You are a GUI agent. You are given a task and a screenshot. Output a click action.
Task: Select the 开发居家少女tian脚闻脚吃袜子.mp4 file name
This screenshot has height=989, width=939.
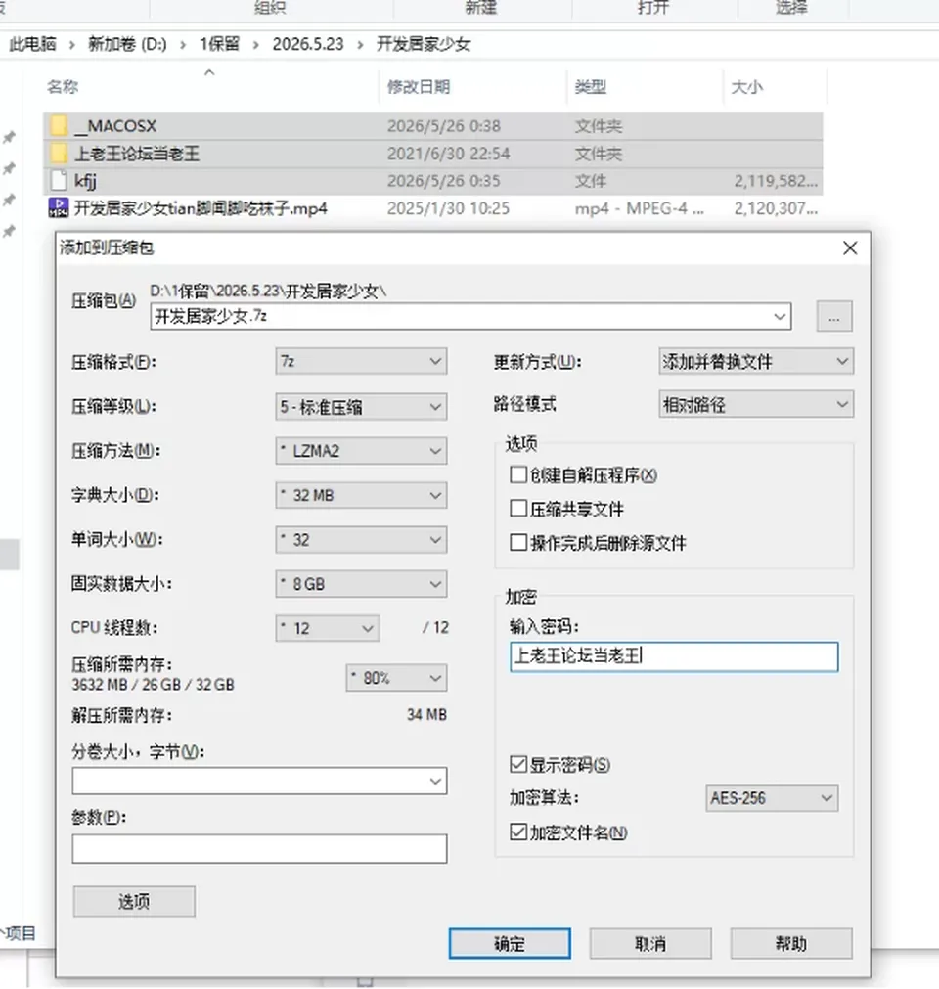(201, 208)
